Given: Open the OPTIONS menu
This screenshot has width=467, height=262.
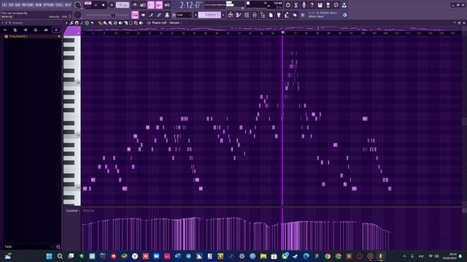Looking at the screenshot, I should 49,5.
